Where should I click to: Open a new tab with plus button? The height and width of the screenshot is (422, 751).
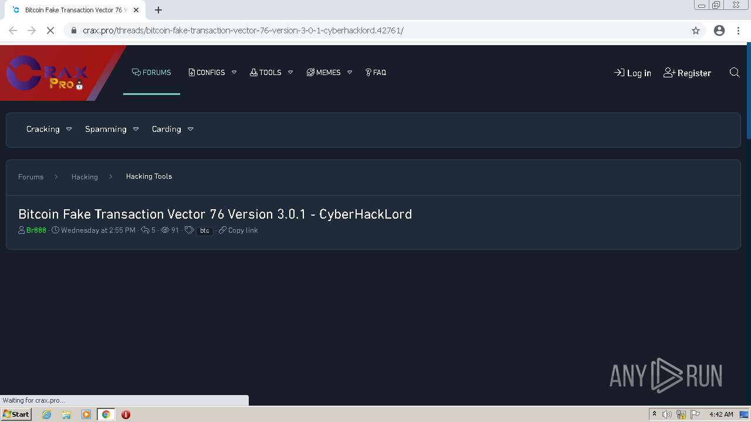158,10
